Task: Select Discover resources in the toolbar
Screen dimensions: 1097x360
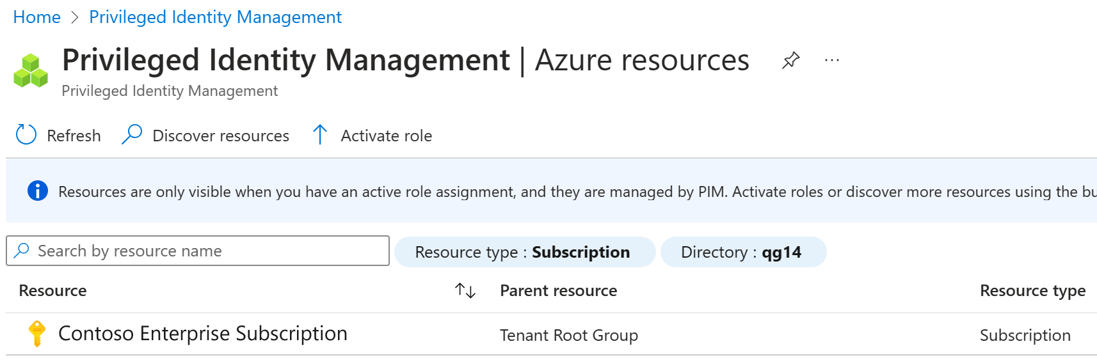Action: [x=220, y=136]
